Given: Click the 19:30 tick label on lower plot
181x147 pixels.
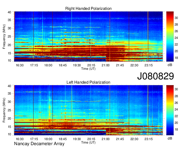Looking at the screenshot, I should pos(77,139).
